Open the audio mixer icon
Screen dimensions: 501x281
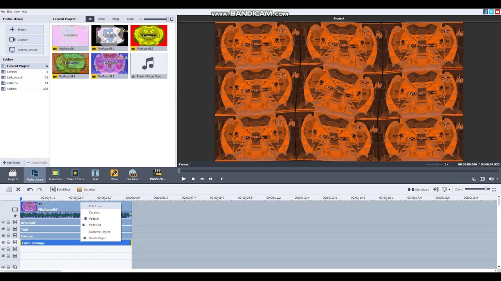click(436, 189)
